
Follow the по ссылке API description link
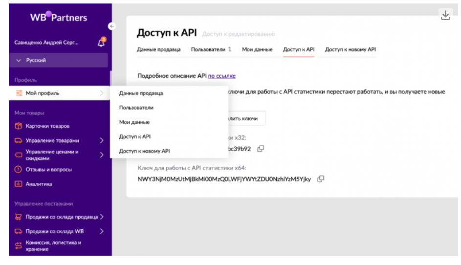pos(222,76)
